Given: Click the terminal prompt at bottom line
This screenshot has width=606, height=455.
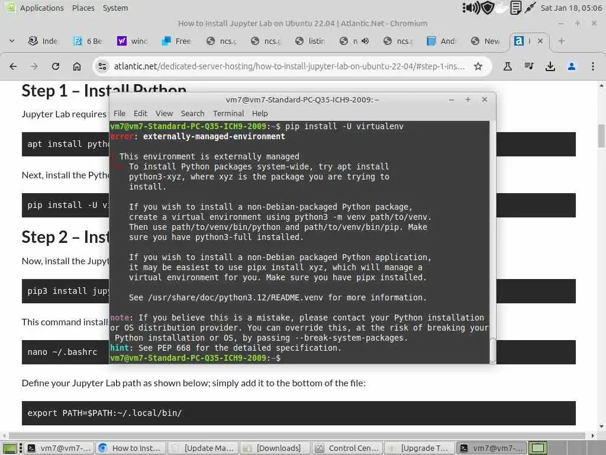Looking at the screenshot, I should 195,358.
